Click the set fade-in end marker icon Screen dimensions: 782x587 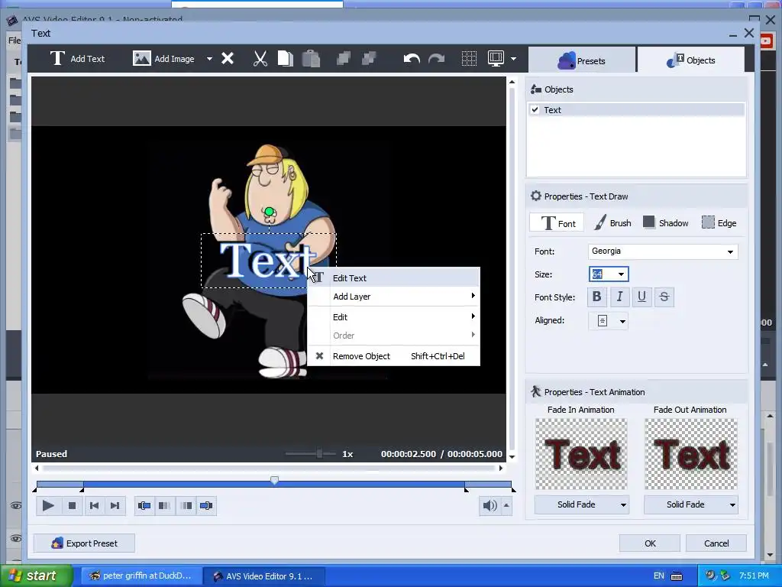coord(165,506)
